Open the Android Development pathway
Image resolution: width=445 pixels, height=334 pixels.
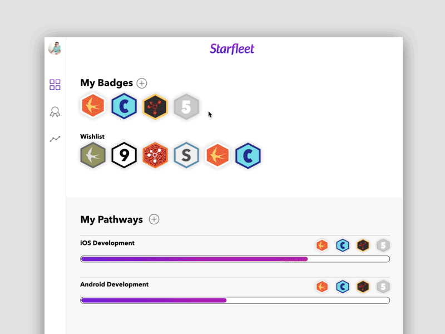coord(115,284)
